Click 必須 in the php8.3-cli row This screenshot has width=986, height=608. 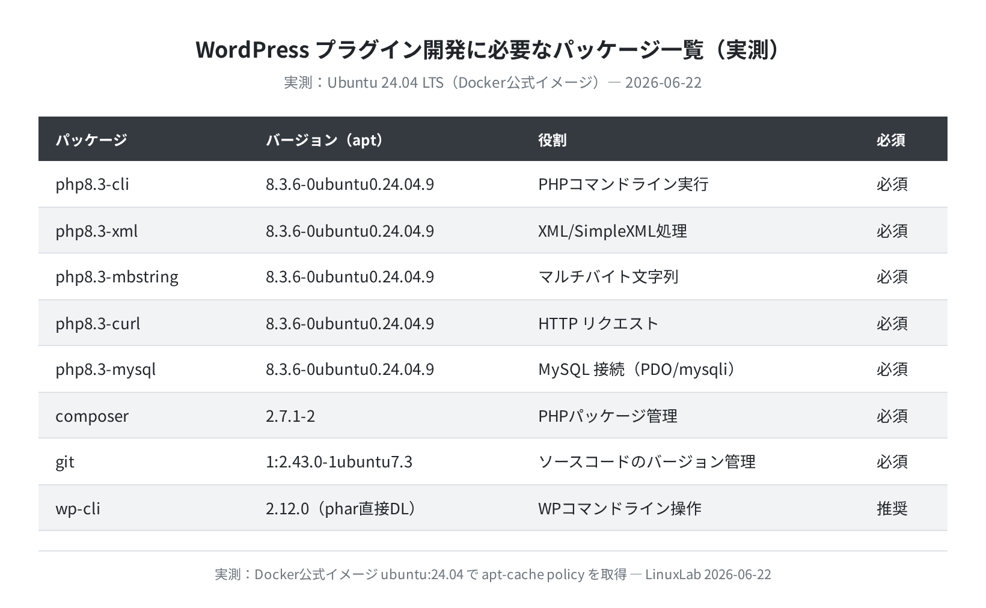pyautogui.click(x=892, y=184)
